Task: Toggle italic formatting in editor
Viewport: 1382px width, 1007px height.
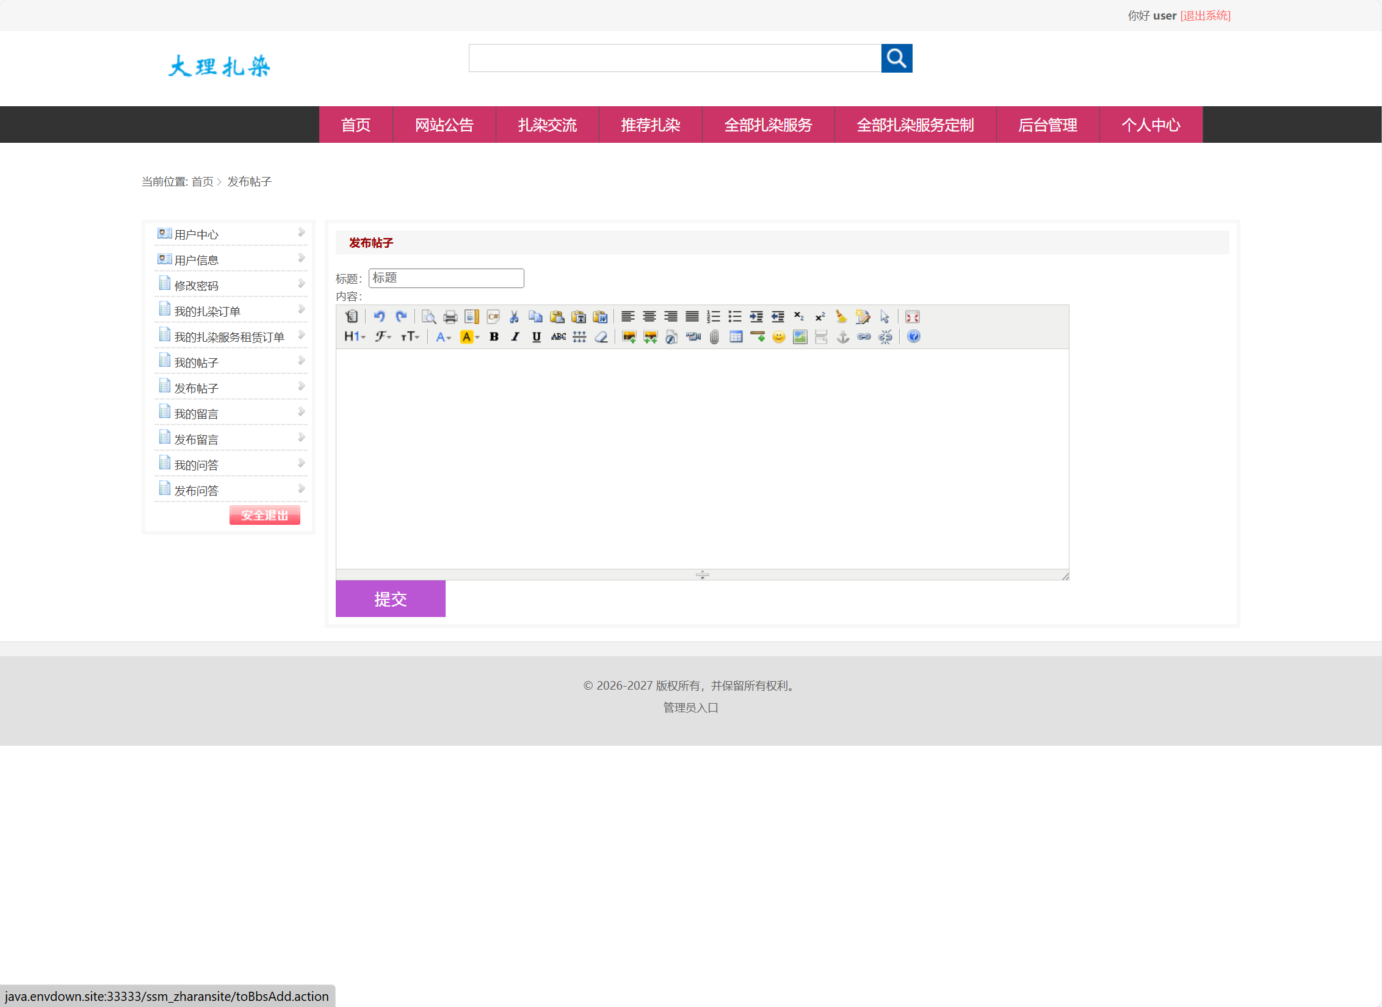Action: coord(515,337)
